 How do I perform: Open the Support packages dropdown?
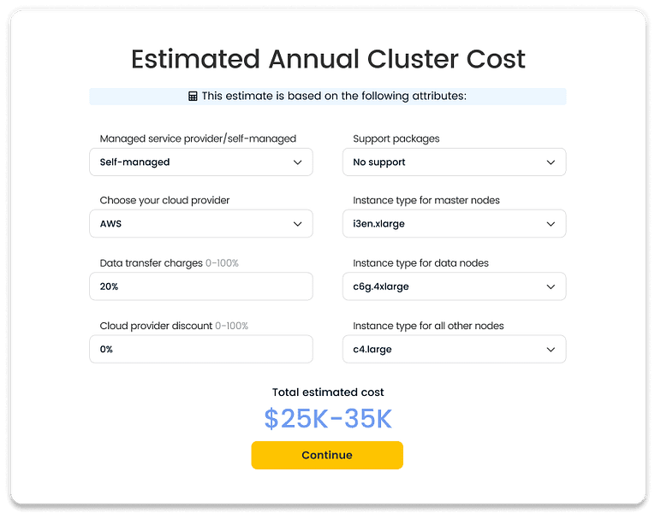tap(454, 162)
